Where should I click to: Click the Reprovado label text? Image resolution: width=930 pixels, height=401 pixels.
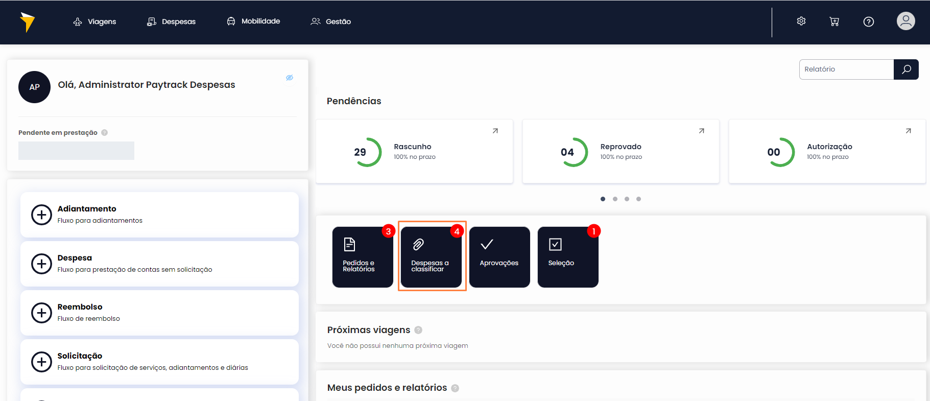point(621,147)
